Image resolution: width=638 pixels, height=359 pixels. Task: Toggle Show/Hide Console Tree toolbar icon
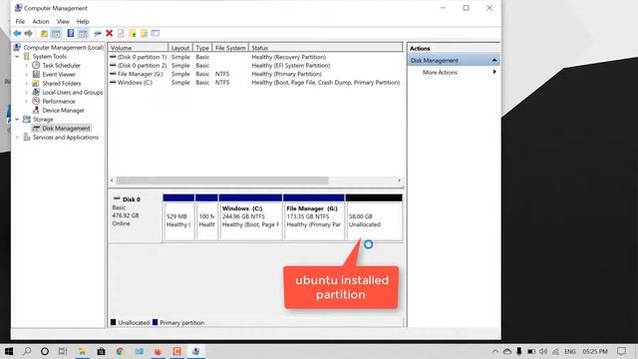click(56, 33)
